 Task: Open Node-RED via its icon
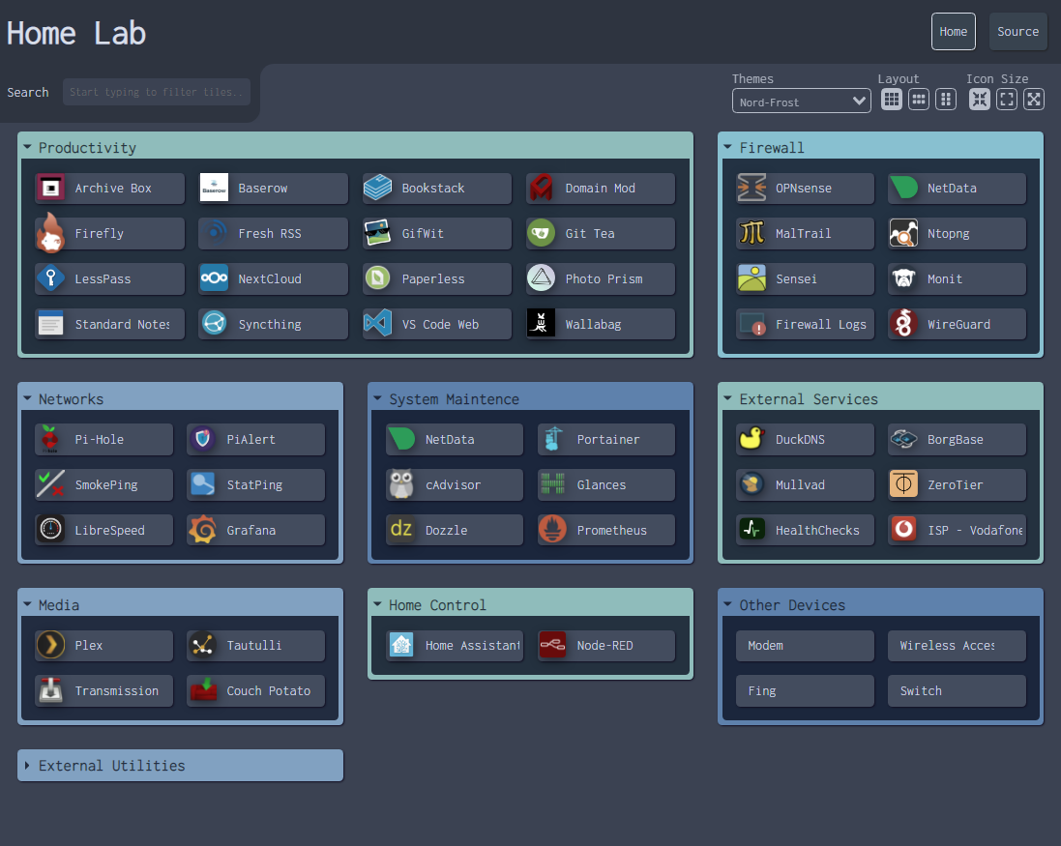(553, 645)
